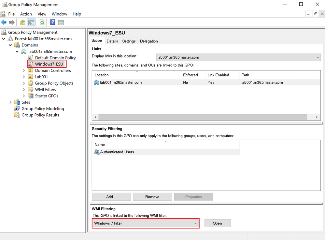Viewport: 325px width, 240px height.
Task: Toggle the Link Enabled setting for the GPO link
Action: coord(211,82)
